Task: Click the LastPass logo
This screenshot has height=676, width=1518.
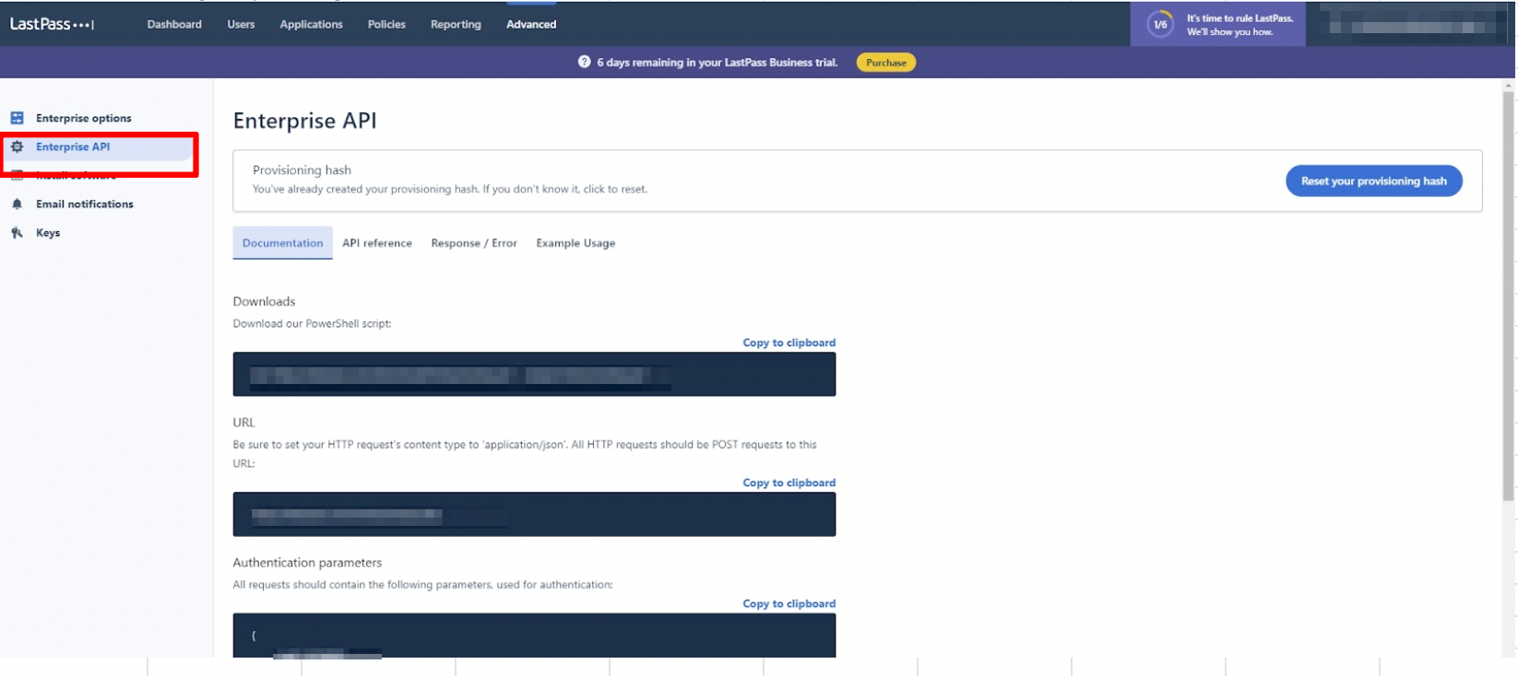Action: [x=52, y=24]
